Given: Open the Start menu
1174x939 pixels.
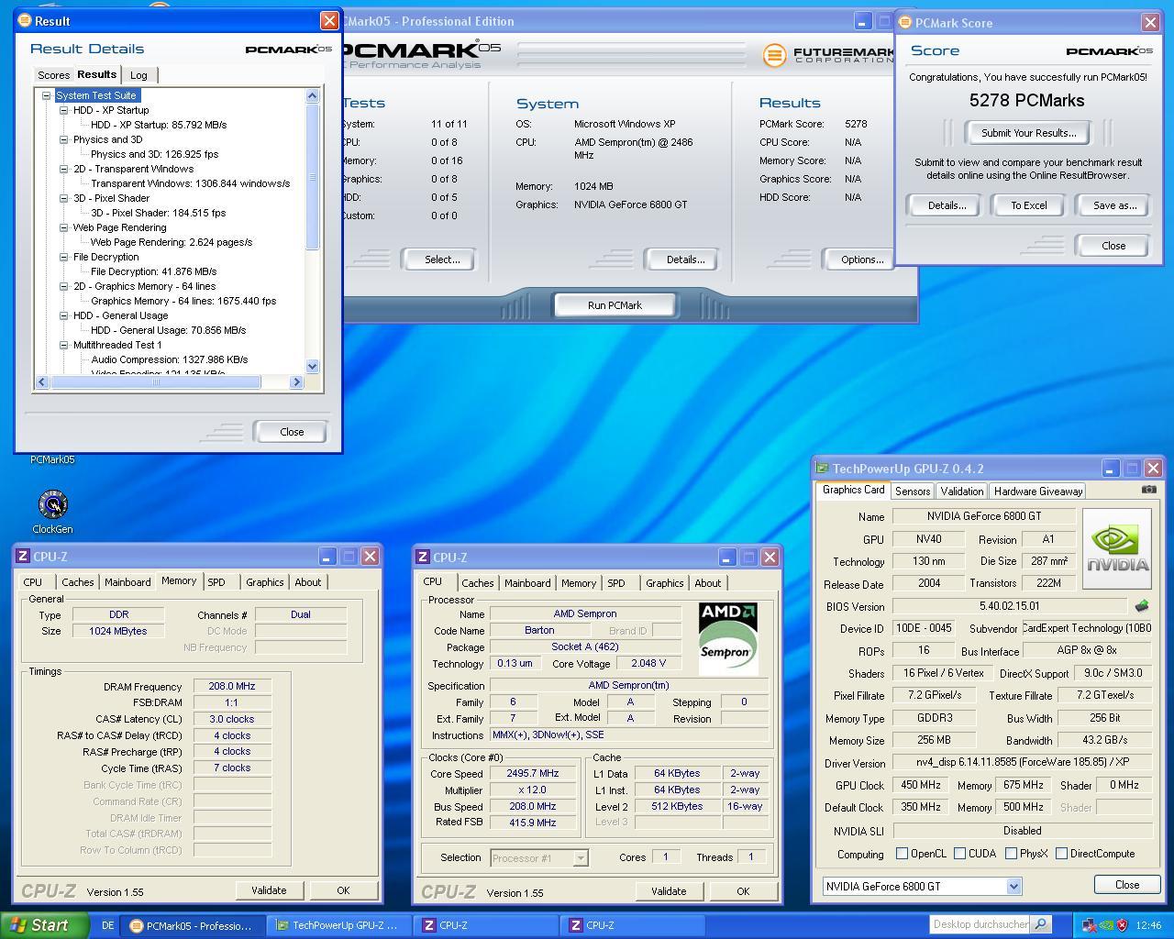Looking at the screenshot, I should 42,925.
